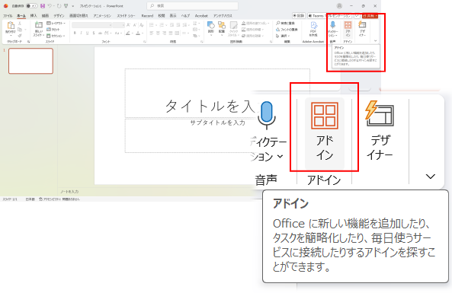Image resolution: width=452 pixels, height=293 pixels.
Task: Select the ホーム (Home) tab
Action: 21,16
